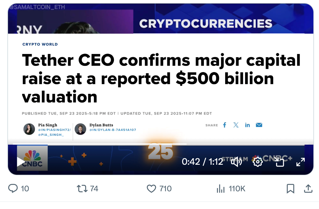
Task: Open Pia Singh author name link
Action: click(48, 125)
